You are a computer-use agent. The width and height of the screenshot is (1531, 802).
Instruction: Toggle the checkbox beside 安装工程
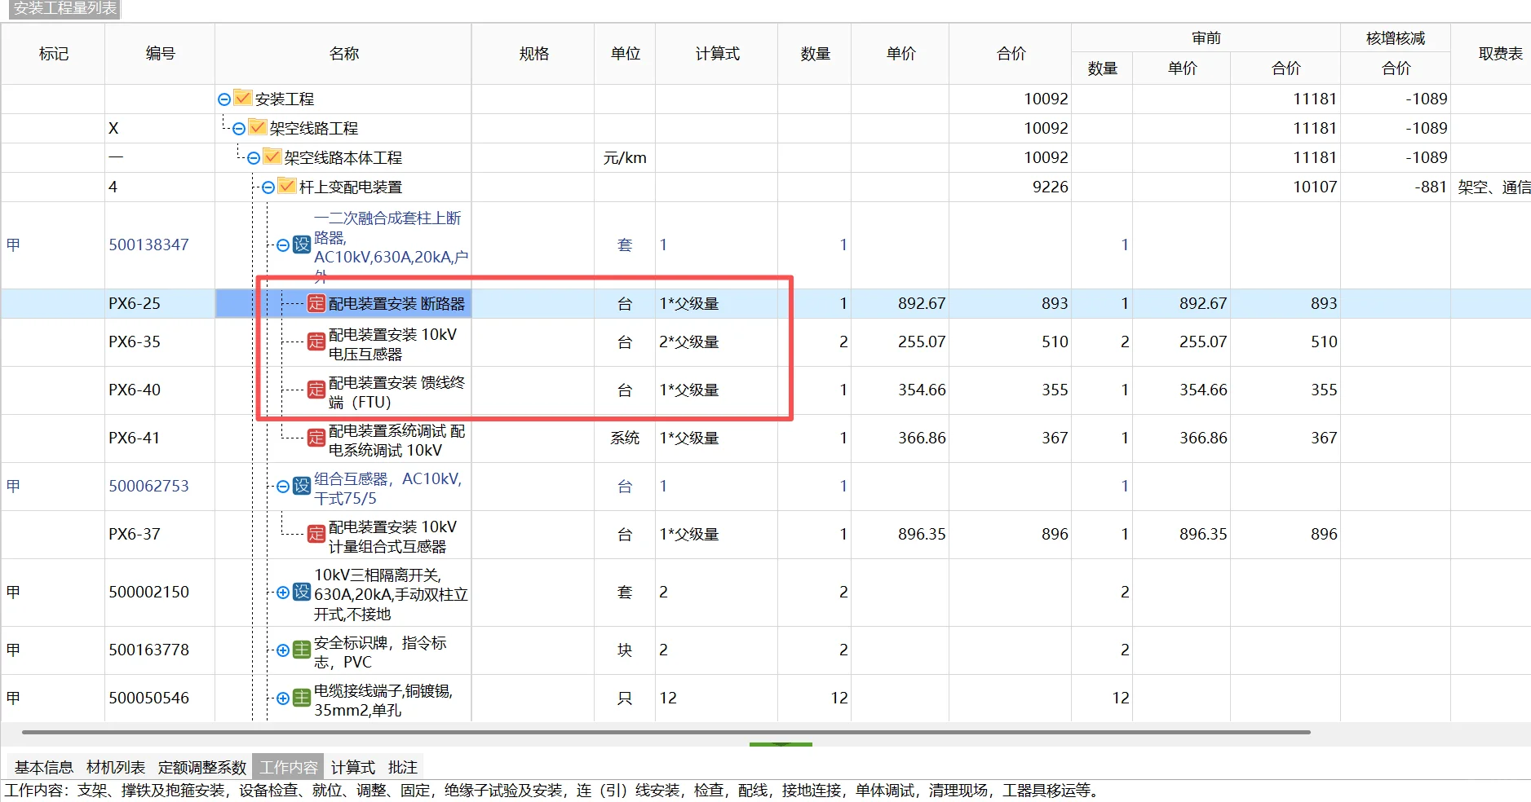243,99
